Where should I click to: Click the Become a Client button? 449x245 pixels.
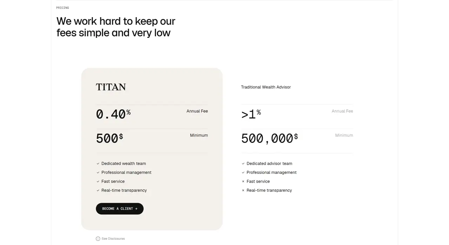(120, 209)
